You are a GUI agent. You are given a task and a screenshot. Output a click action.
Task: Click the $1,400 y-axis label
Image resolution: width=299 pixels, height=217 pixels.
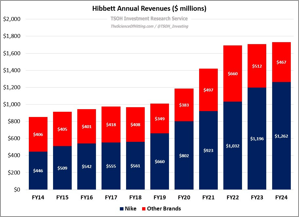point(12,71)
